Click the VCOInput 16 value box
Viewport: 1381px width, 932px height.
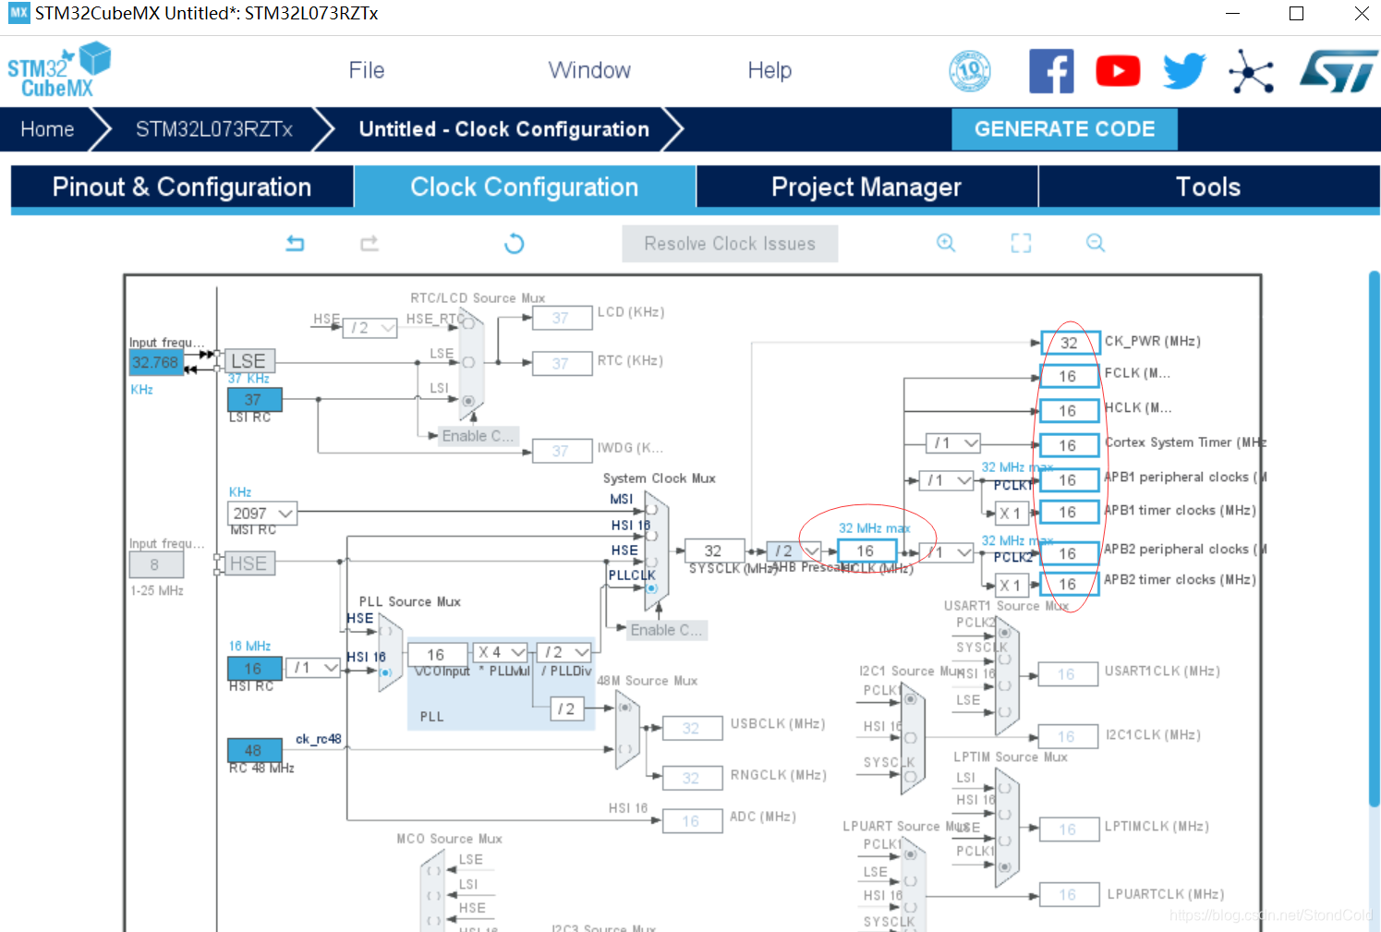pos(436,653)
